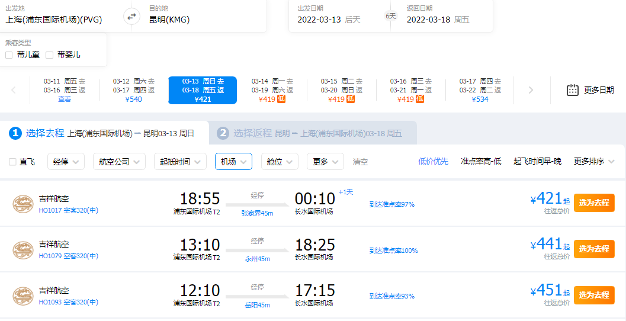The height and width of the screenshot is (321, 626).
Task: Click the Juneyao Air logo for HO1093
Action: point(23,296)
